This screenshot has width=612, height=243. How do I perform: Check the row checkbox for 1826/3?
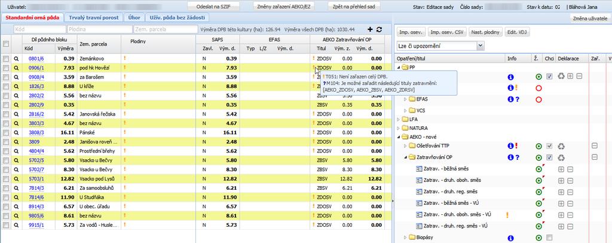coord(6,86)
